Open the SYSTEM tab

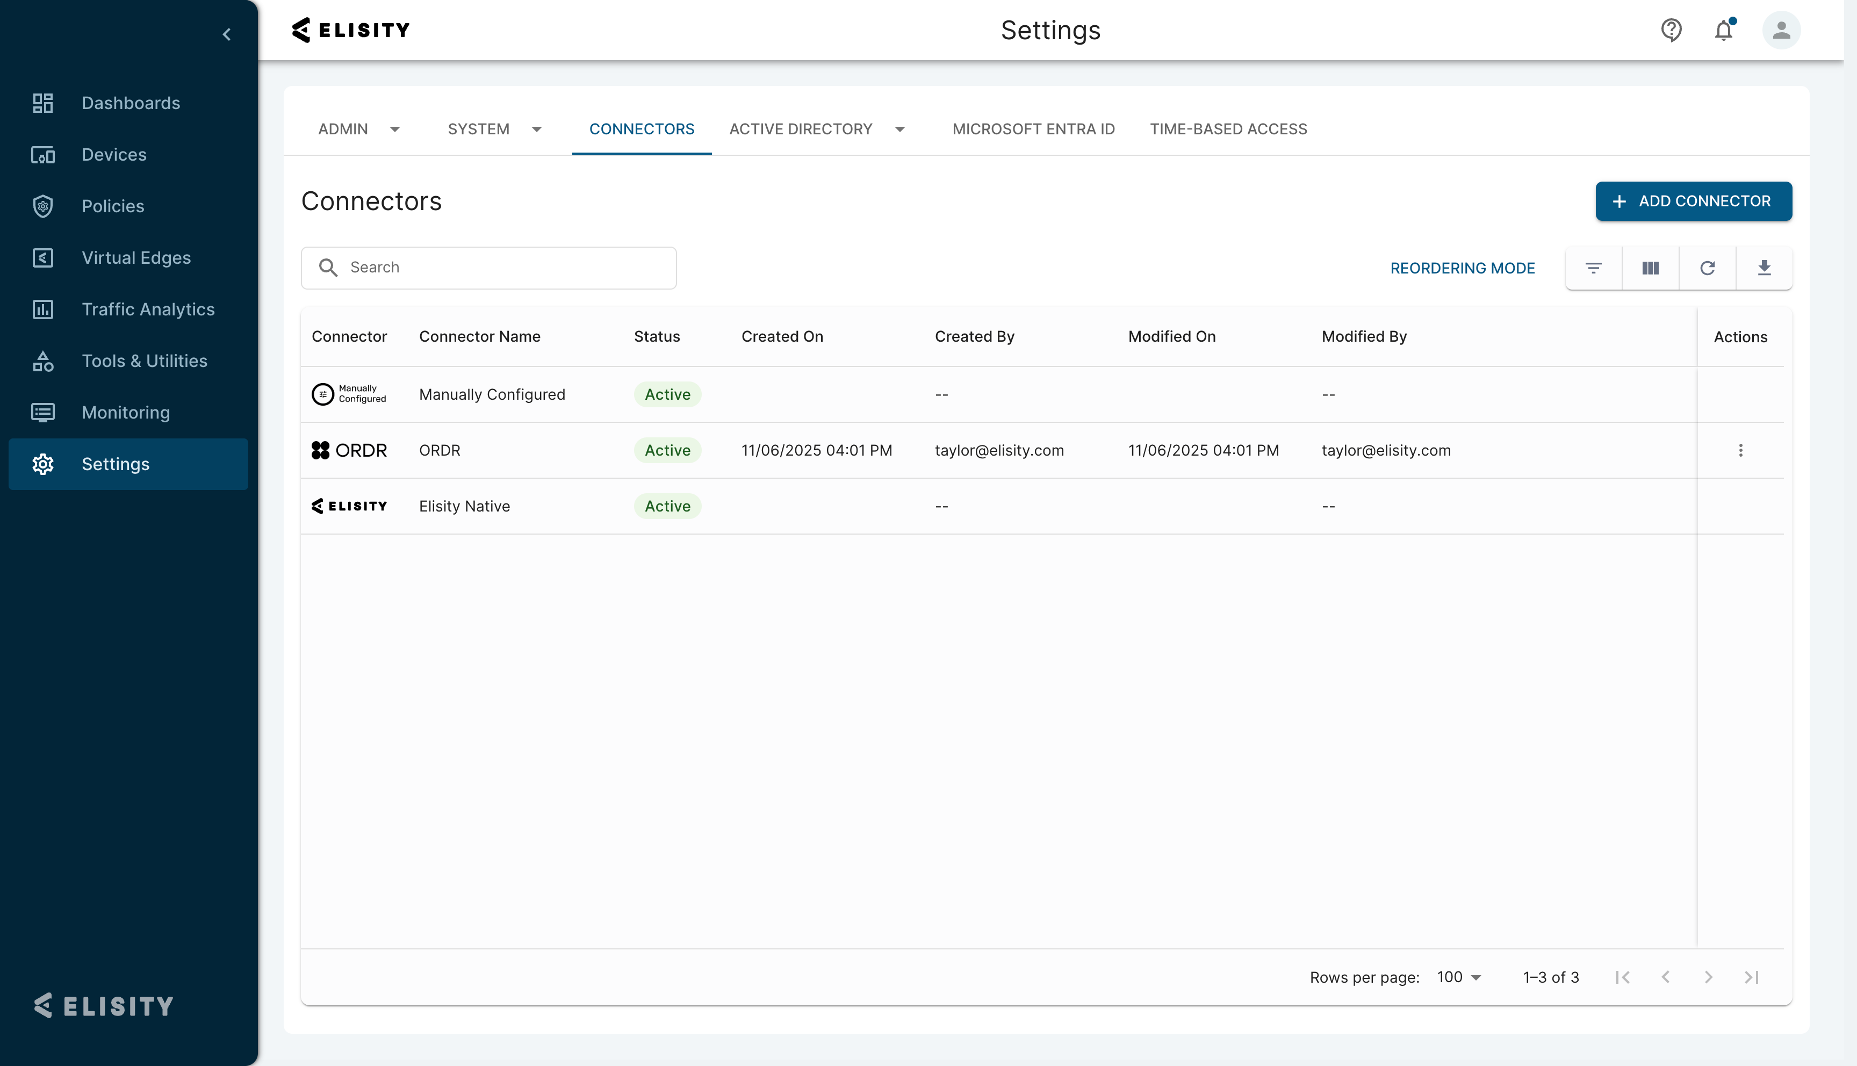click(479, 129)
